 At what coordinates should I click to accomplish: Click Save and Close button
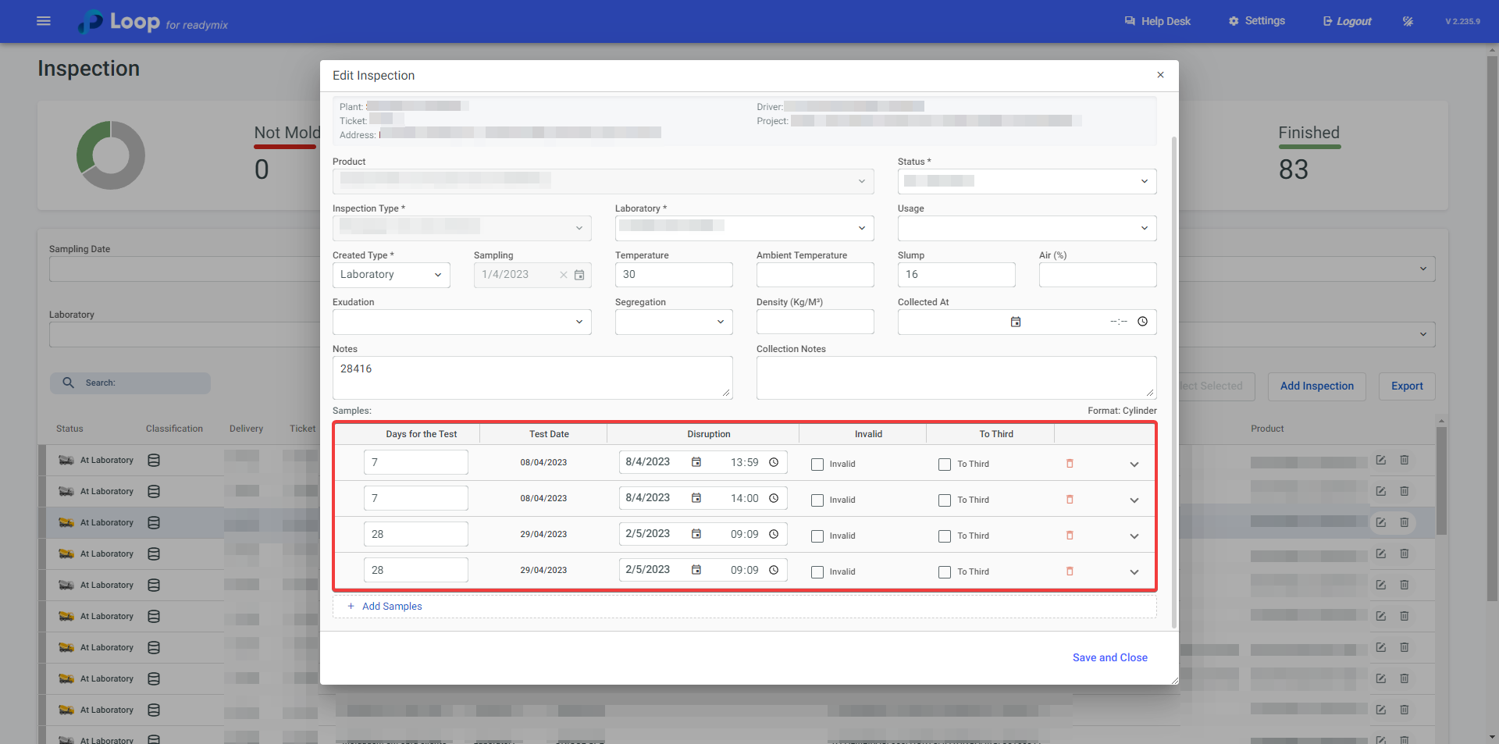coord(1109,657)
